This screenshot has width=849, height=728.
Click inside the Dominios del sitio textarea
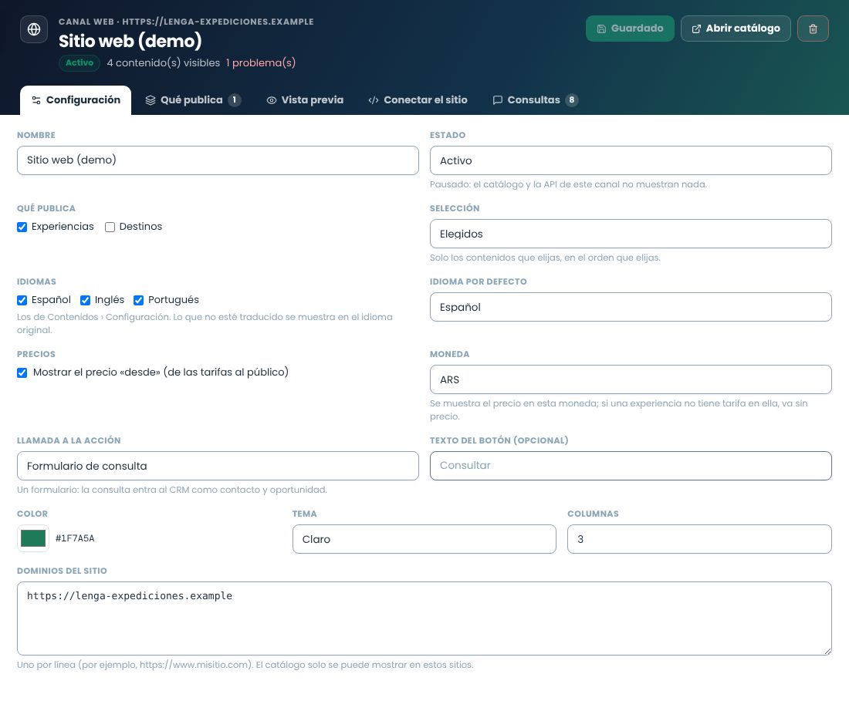[424, 618]
